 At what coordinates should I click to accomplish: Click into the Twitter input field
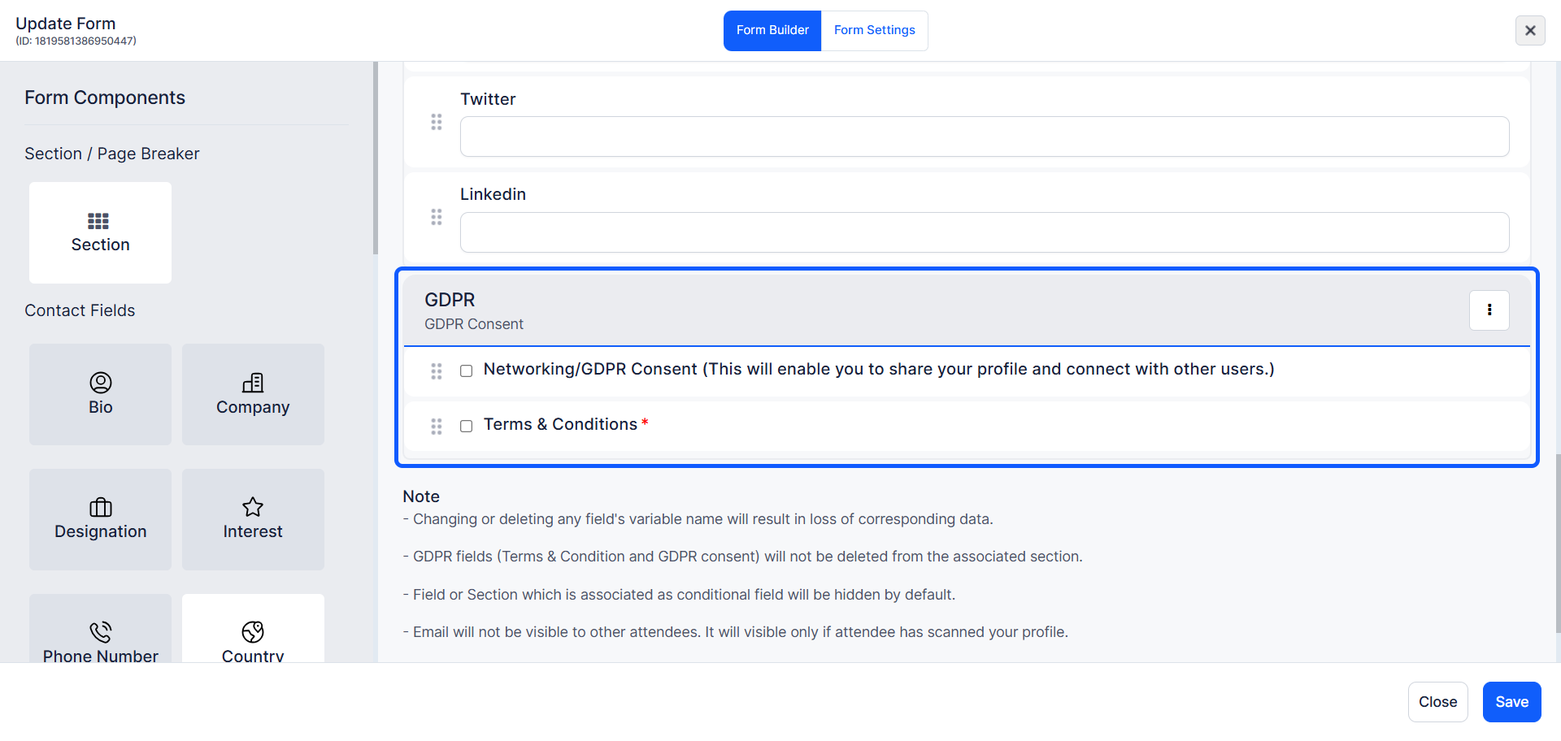pyautogui.click(x=985, y=136)
